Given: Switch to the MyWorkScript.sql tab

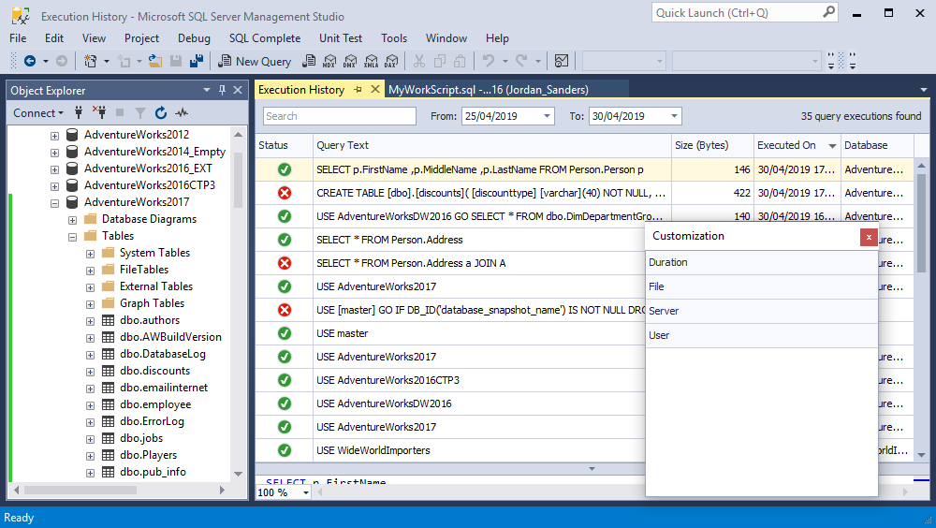Looking at the screenshot, I should 489,90.
